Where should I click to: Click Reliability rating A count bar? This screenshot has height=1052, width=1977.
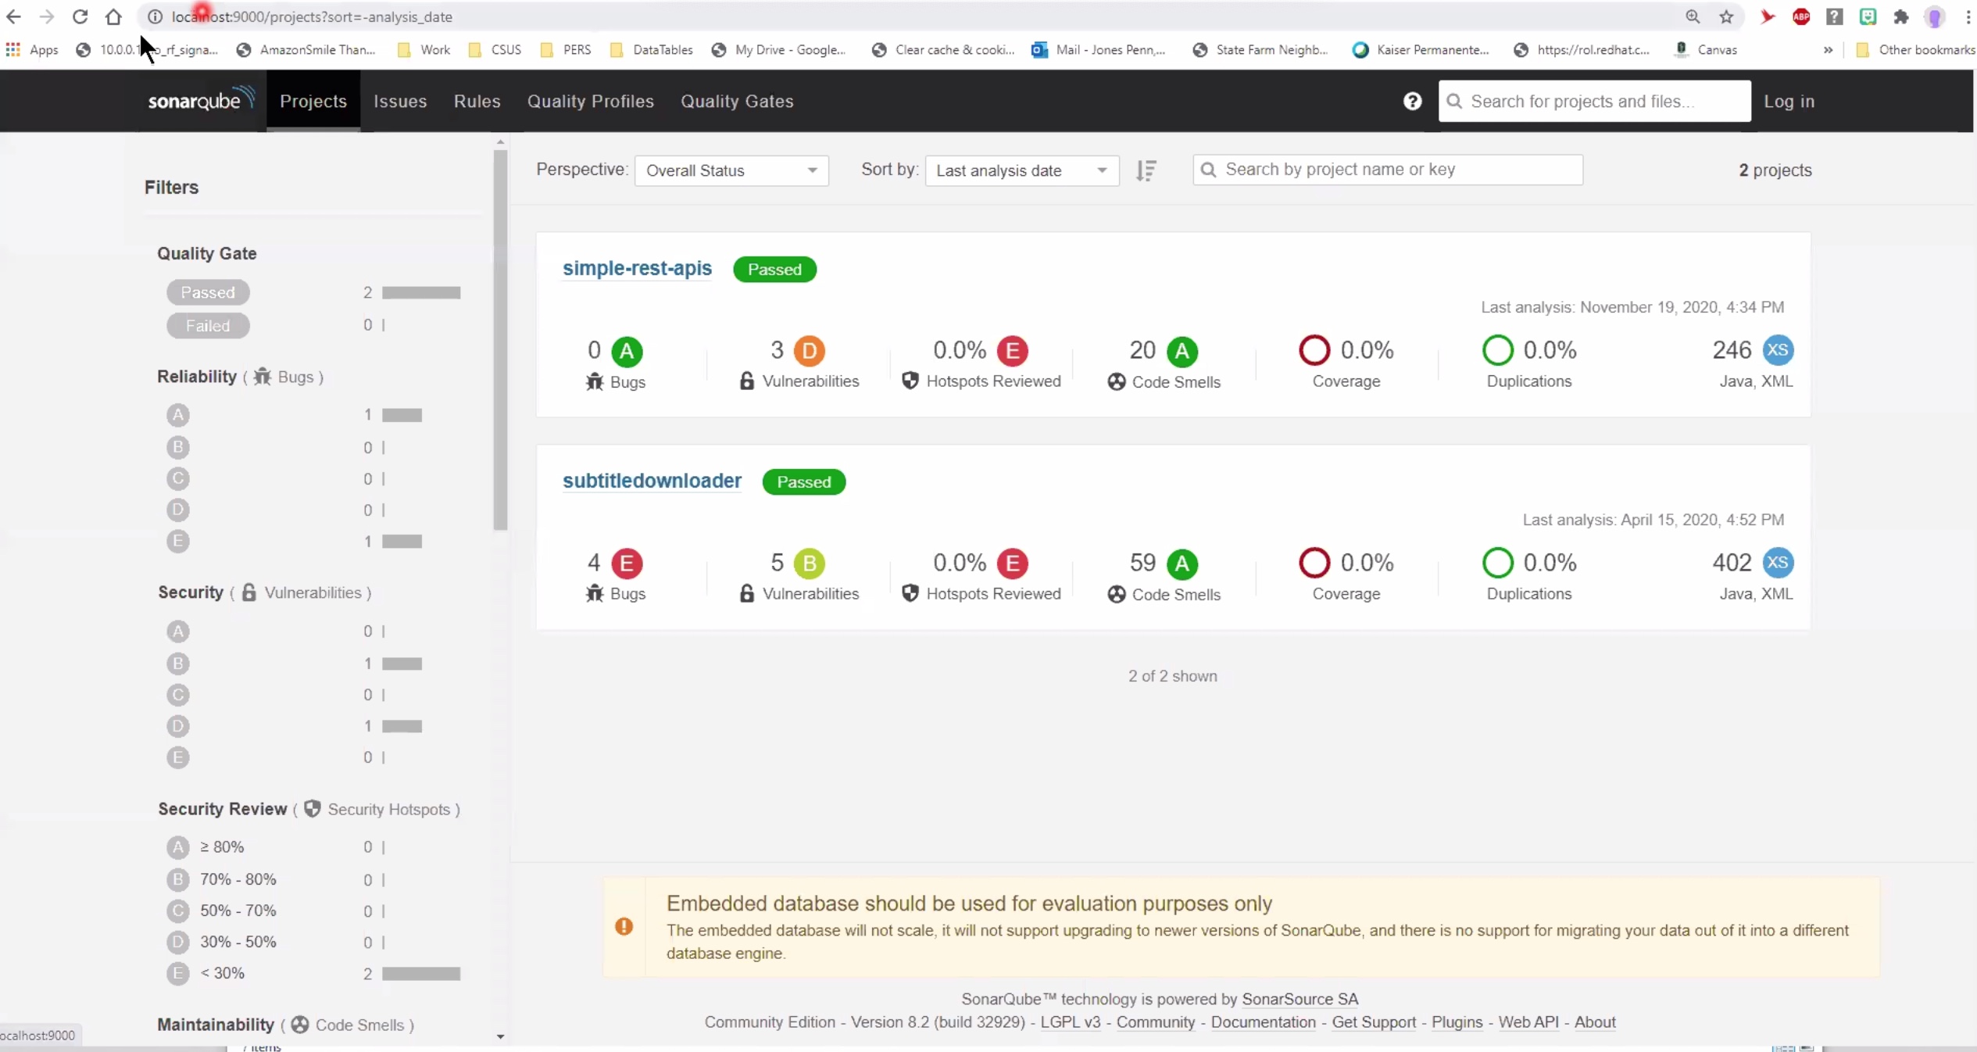tap(402, 415)
